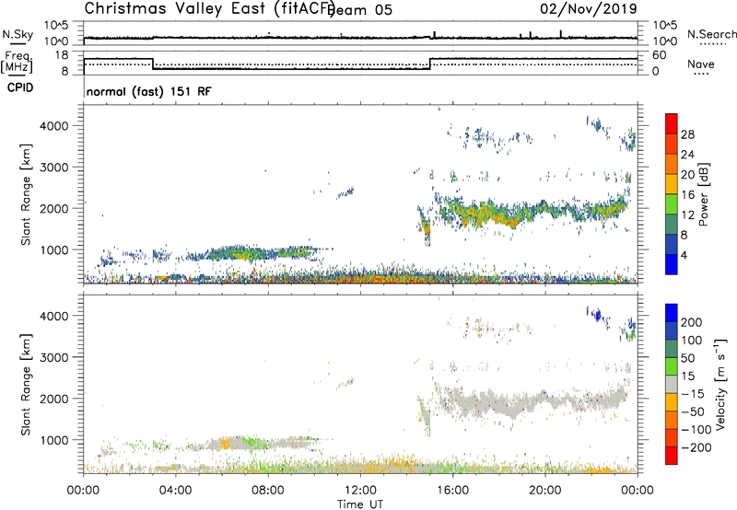Click the frequency step-down near 03:00 UT
Image resolution: width=737 pixels, height=510 pixels.
pyautogui.click(x=153, y=64)
